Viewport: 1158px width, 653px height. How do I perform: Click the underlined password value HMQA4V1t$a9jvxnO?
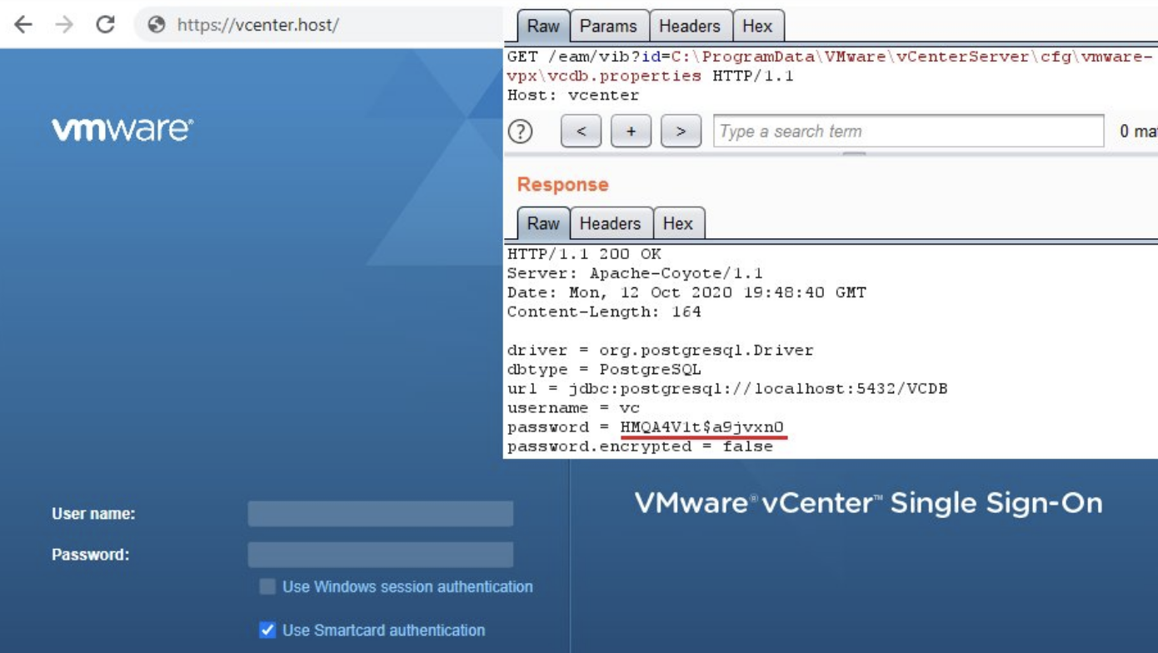(702, 427)
